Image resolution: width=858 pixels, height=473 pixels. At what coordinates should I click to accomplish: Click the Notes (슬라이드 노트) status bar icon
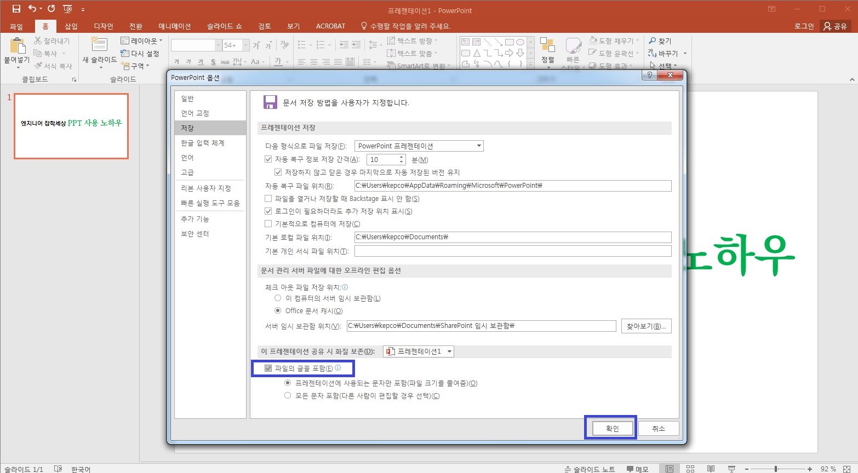[x=568, y=469]
